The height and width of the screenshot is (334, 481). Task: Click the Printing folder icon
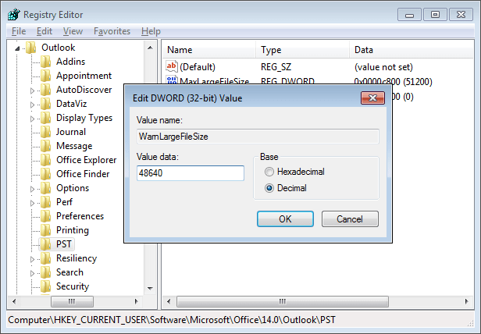coord(46,230)
